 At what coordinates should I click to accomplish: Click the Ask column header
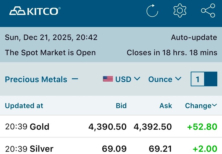tap(166, 106)
